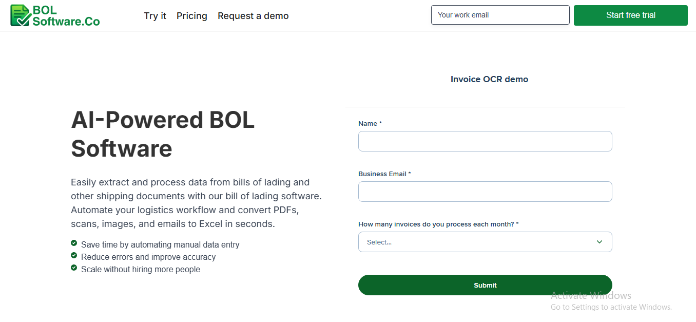696x322 pixels.
Task: Click the chevron arrow in invoices dropdown
Action: tap(599, 242)
